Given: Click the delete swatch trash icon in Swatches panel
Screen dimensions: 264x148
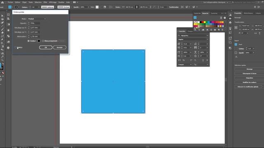Looking at the screenshot, I should 222,30.
